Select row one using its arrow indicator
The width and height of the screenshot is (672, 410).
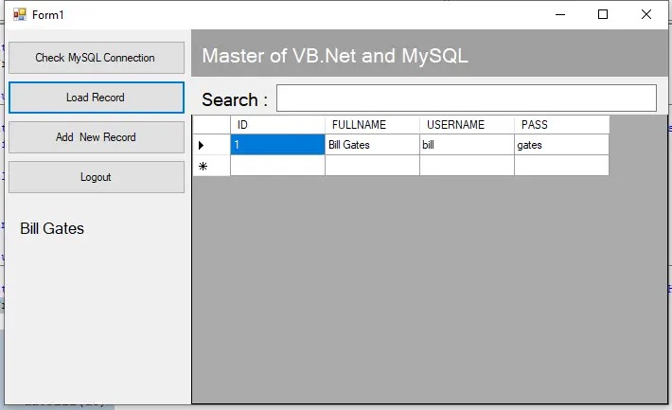click(211, 145)
